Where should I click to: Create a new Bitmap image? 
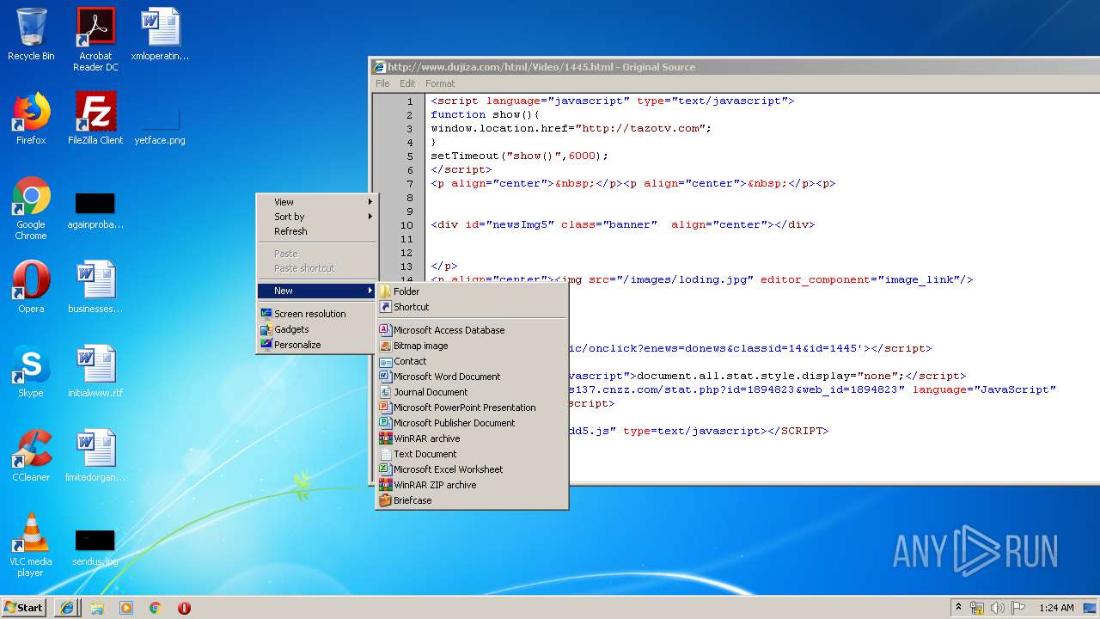tap(472, 346)
